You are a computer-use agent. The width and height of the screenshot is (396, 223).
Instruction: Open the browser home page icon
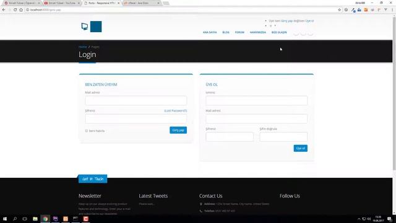(x=21, y=10)
